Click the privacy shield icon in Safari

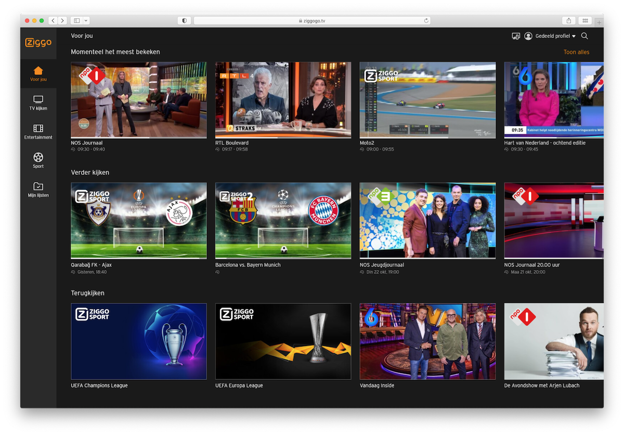(x=184, y=20)
